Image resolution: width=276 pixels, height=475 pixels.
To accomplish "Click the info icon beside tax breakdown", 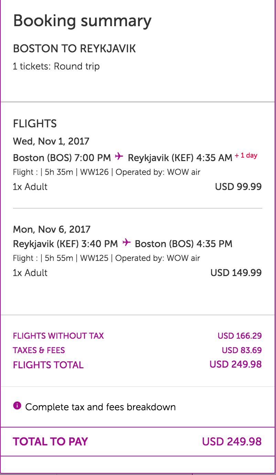I will (17, 406).
